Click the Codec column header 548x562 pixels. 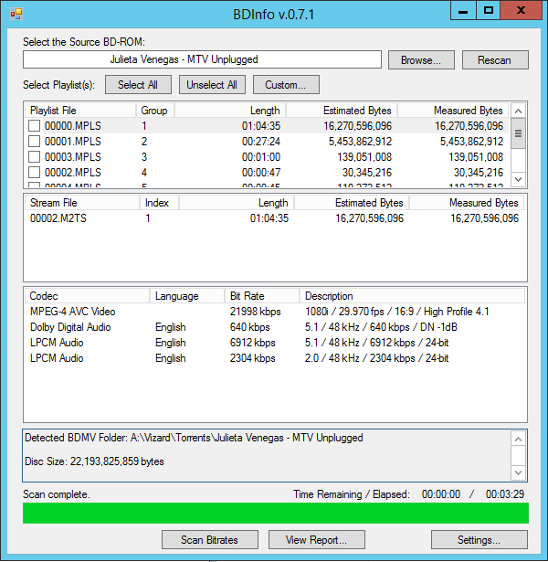87,296
